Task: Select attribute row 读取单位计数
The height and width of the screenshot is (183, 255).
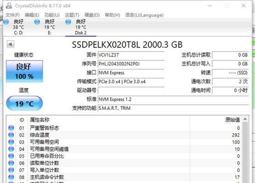Action: pos(124,163)
